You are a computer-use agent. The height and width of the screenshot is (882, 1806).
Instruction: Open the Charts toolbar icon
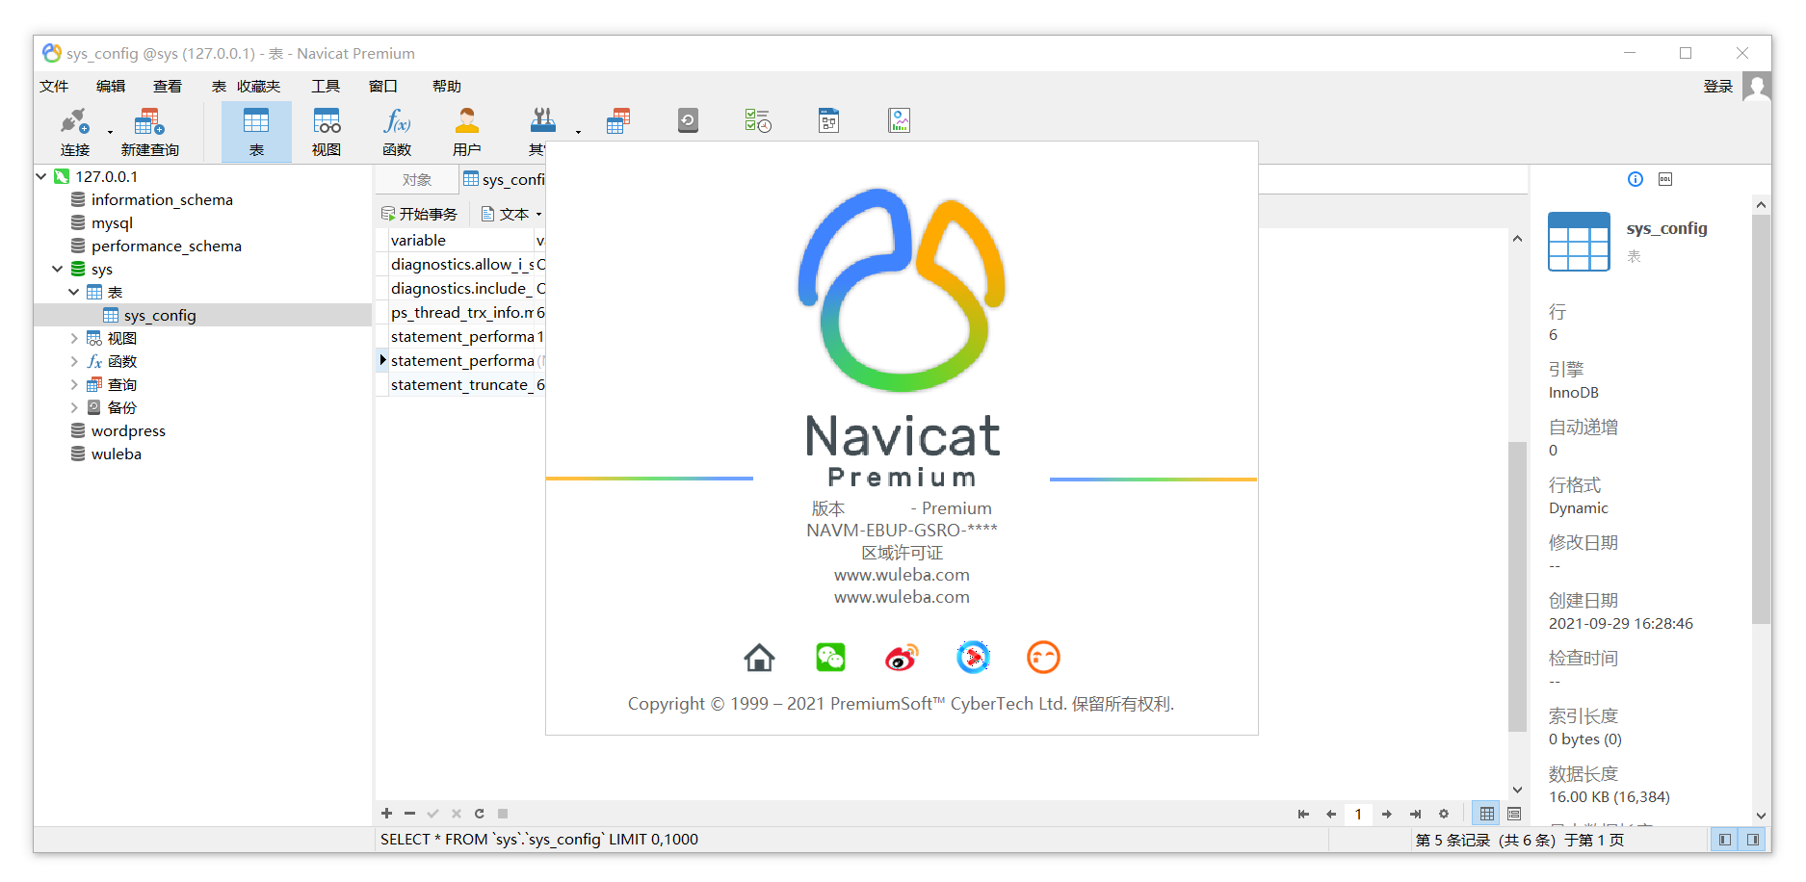(x=899, y=121)
